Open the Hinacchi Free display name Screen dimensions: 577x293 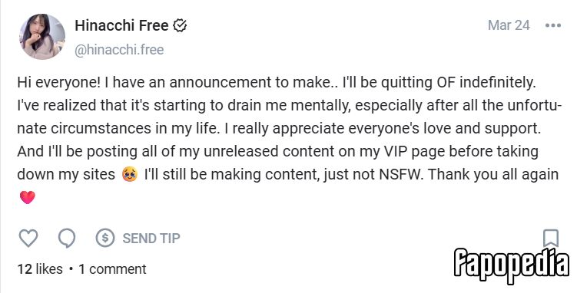[121, 26]
